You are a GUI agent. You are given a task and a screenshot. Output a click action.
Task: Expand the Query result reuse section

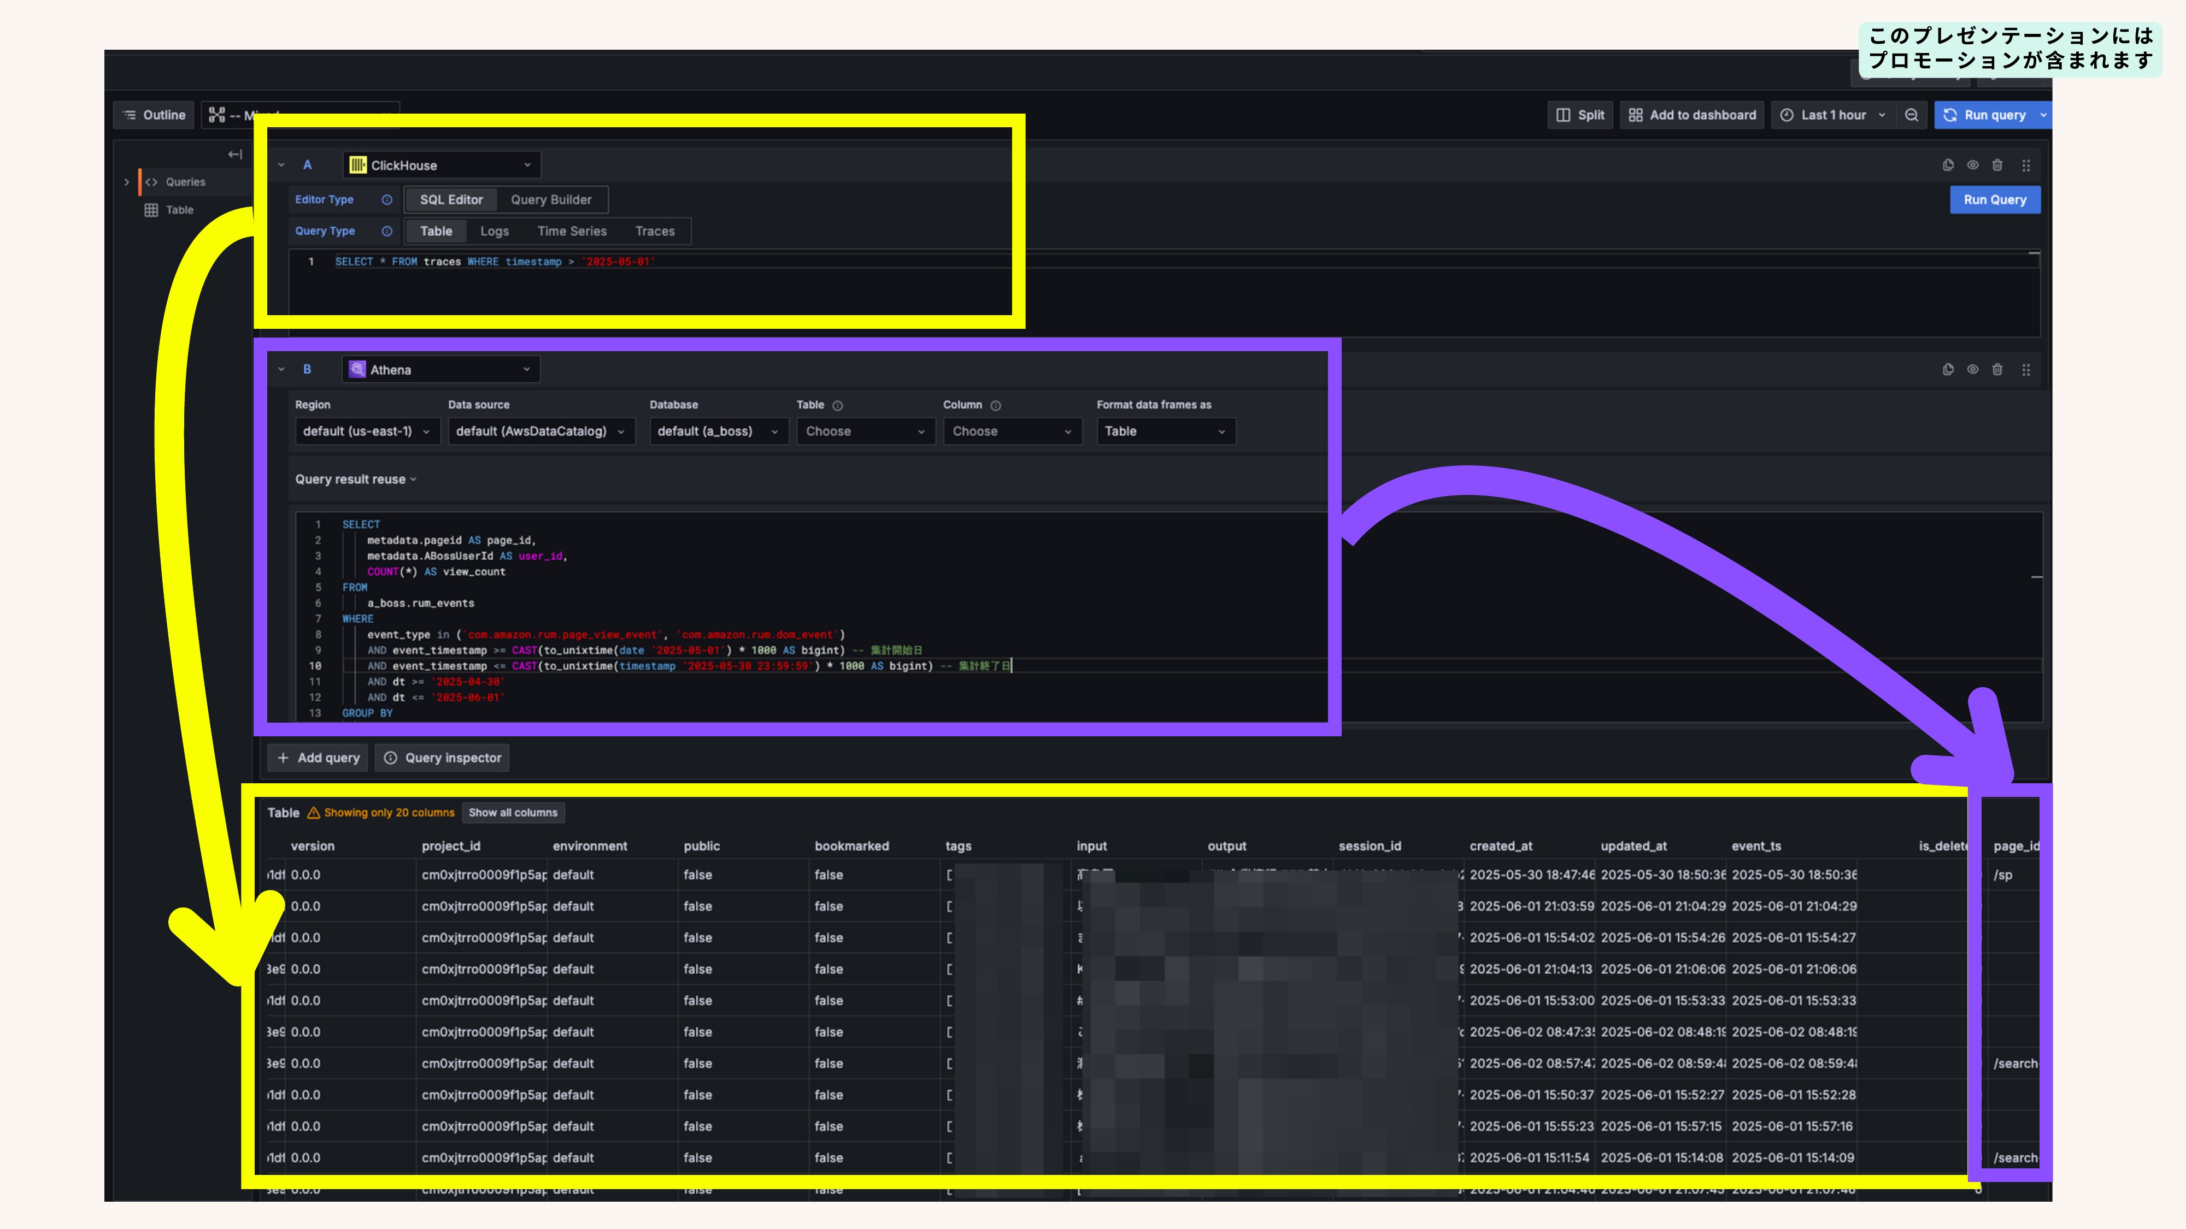point(356,480)
